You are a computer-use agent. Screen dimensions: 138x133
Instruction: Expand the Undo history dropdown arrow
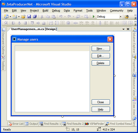coord(65,17)
